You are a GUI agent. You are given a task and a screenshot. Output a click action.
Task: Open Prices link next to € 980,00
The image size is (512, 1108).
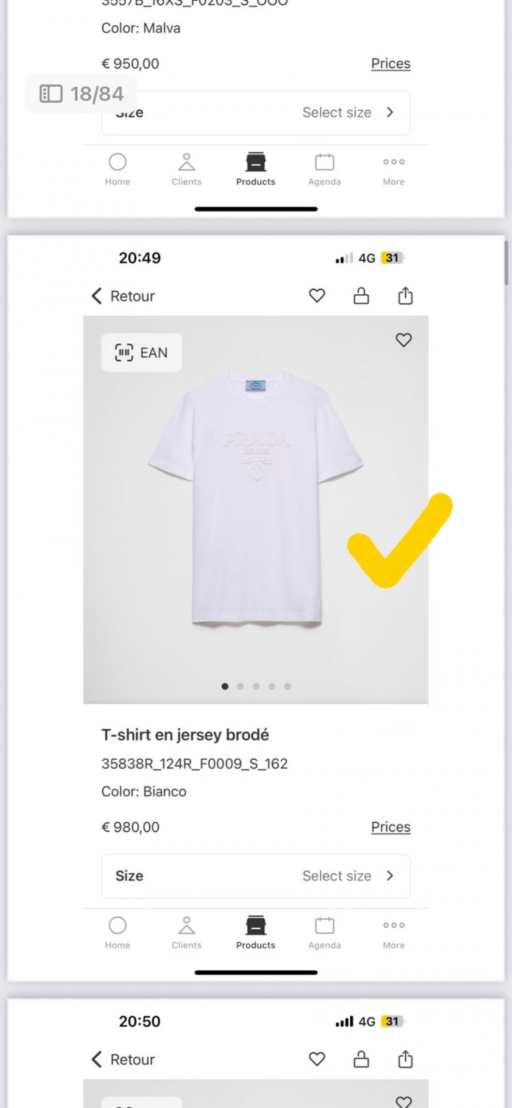[390, 827]
